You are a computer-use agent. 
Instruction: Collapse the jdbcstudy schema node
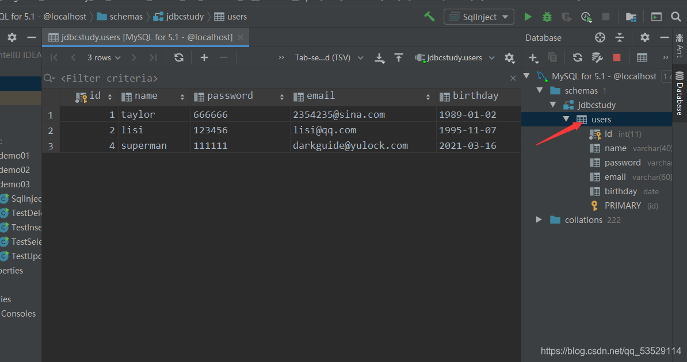click(x=553, y=105)
